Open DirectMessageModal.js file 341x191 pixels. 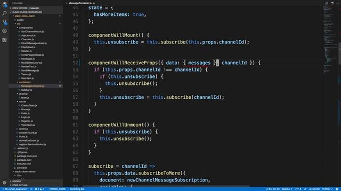pyautogui.click(x=34, y=44)
